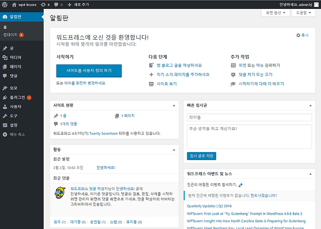This screenshot has width=321, height=229.
Task: Open the 외모 appearance brush icon
Action: pos(5,88)
